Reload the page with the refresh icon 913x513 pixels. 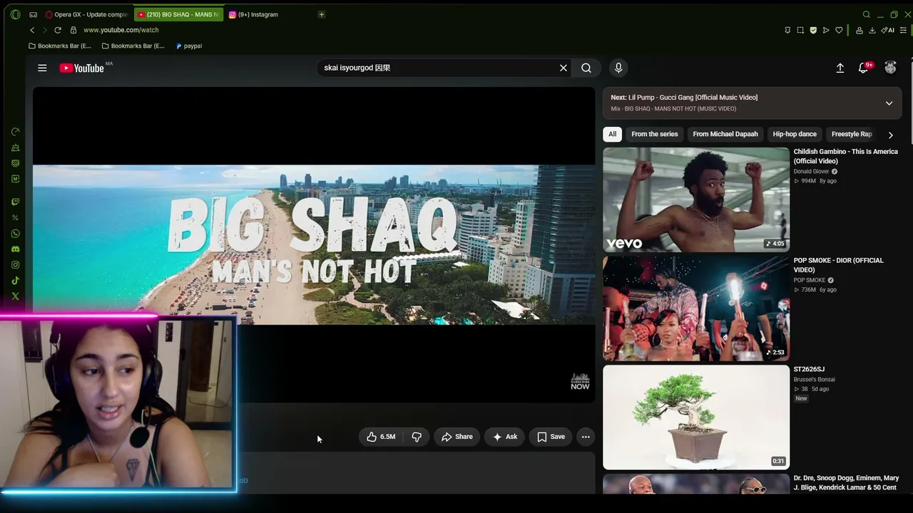58,30
